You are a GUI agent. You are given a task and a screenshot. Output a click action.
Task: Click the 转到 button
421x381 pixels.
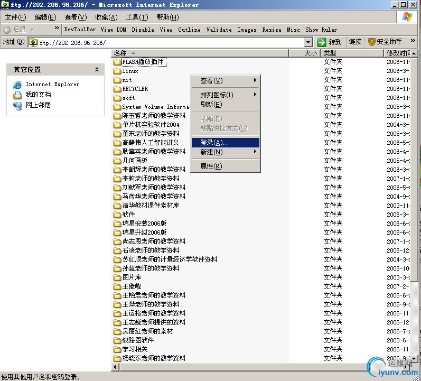pyautogui.click(x=330, y=42)
